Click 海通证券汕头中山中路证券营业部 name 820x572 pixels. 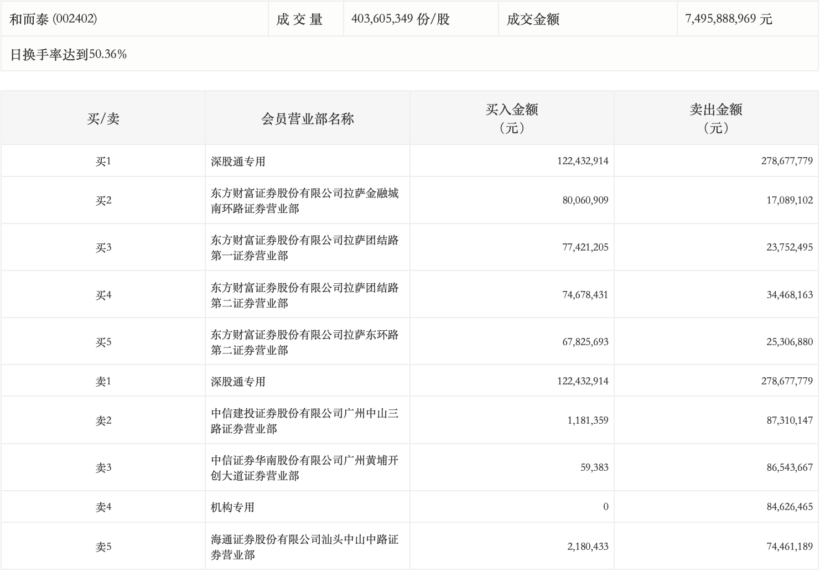pos(305,547)
